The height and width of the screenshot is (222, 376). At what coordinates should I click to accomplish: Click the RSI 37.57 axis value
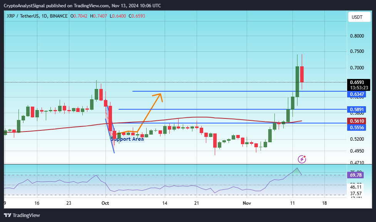(356, 193)
